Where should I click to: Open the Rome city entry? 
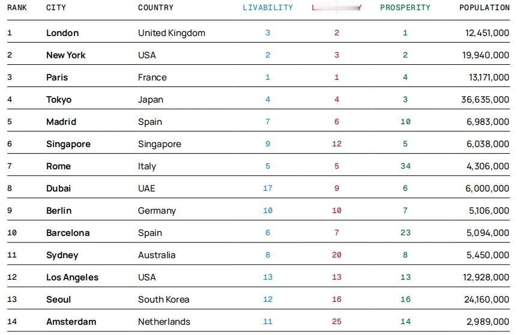pyautogui.click(x=58, y=166)
